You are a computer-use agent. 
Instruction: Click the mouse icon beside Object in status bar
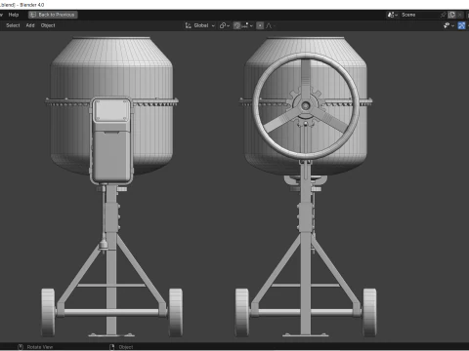click(111, 347)
